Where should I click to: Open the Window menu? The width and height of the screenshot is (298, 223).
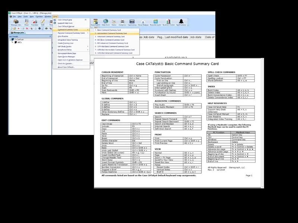coord(48,16)
